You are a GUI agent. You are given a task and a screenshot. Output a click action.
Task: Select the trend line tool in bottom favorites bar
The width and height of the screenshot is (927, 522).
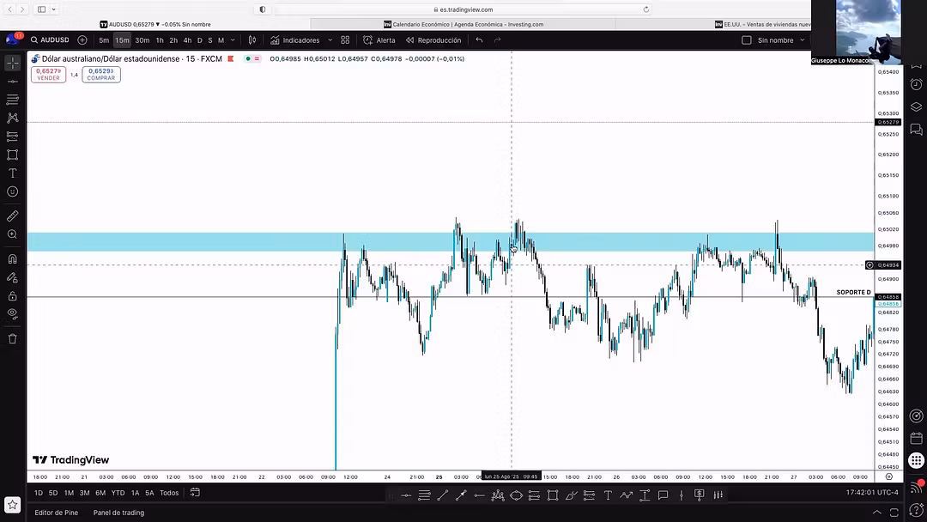coord(442,495)
